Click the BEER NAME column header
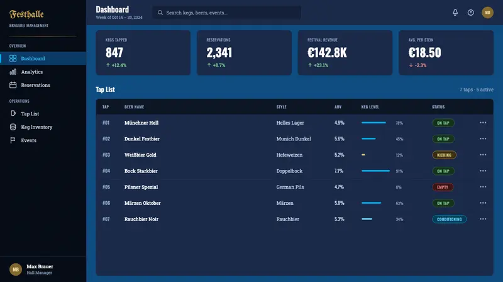 pos(134,107)
